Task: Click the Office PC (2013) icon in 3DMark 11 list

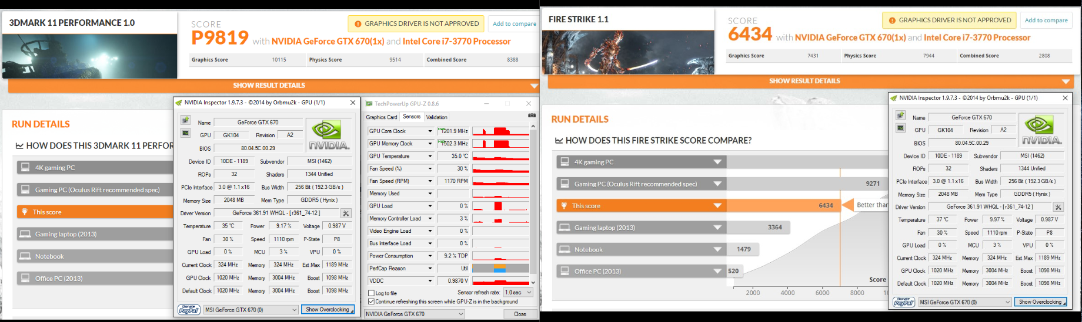Action: 25,278
